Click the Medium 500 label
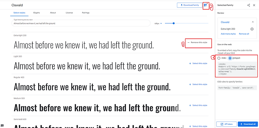Image resolution: width=259 pixels, height=128 pixels. coord(19,98)
